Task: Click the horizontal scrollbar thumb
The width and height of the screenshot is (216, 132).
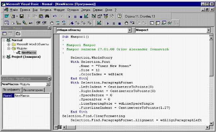Action: tap(71, 127)
